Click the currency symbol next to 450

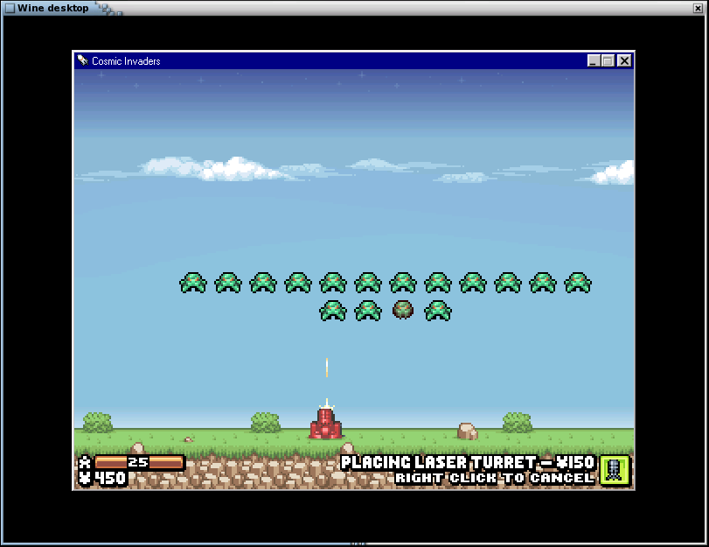click(x=85, y=478)
